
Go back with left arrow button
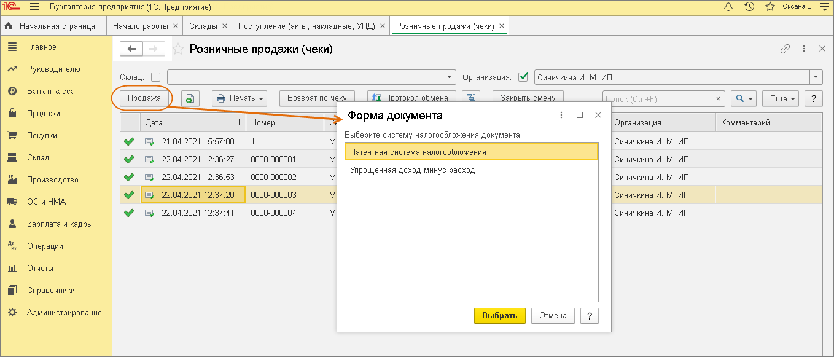pyautogui.click(x=131, y=49)
